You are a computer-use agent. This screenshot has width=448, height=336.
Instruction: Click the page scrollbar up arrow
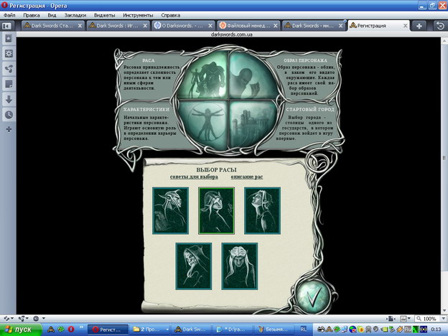coord(444,41)
